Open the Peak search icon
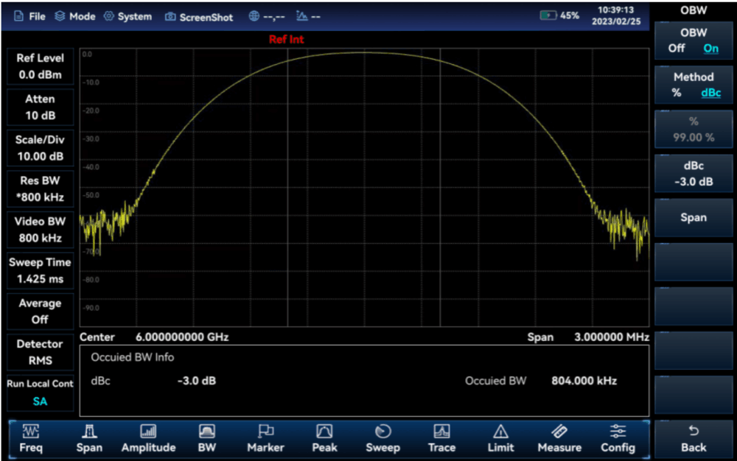The image size is (737, 461). [324, 432]
